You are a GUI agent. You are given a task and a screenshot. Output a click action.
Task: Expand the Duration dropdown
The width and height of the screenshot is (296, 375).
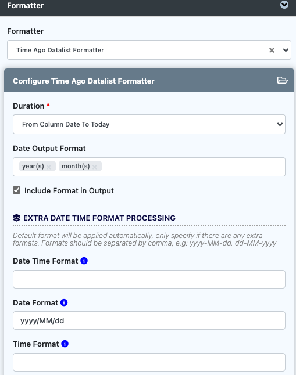pos(149,124)
